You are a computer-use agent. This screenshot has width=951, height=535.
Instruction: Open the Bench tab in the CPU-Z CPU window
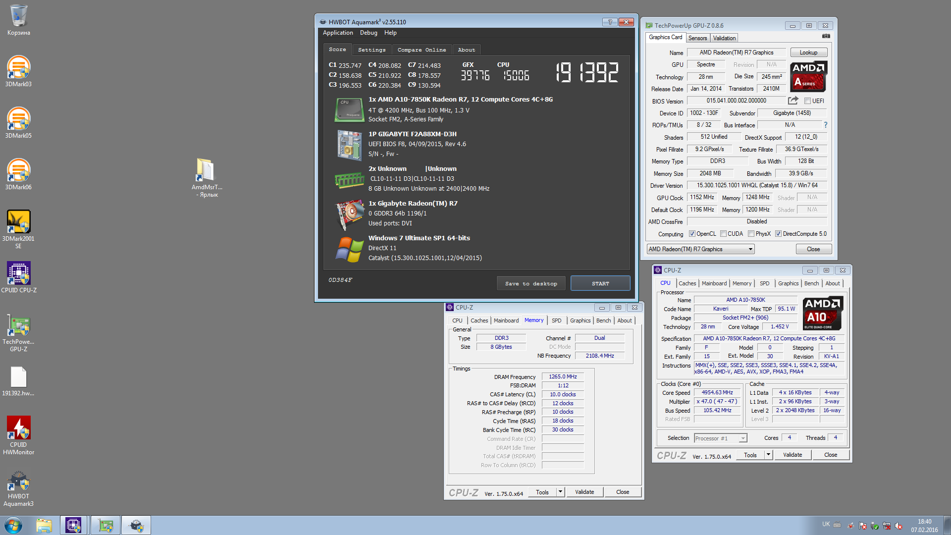[811, 283]
